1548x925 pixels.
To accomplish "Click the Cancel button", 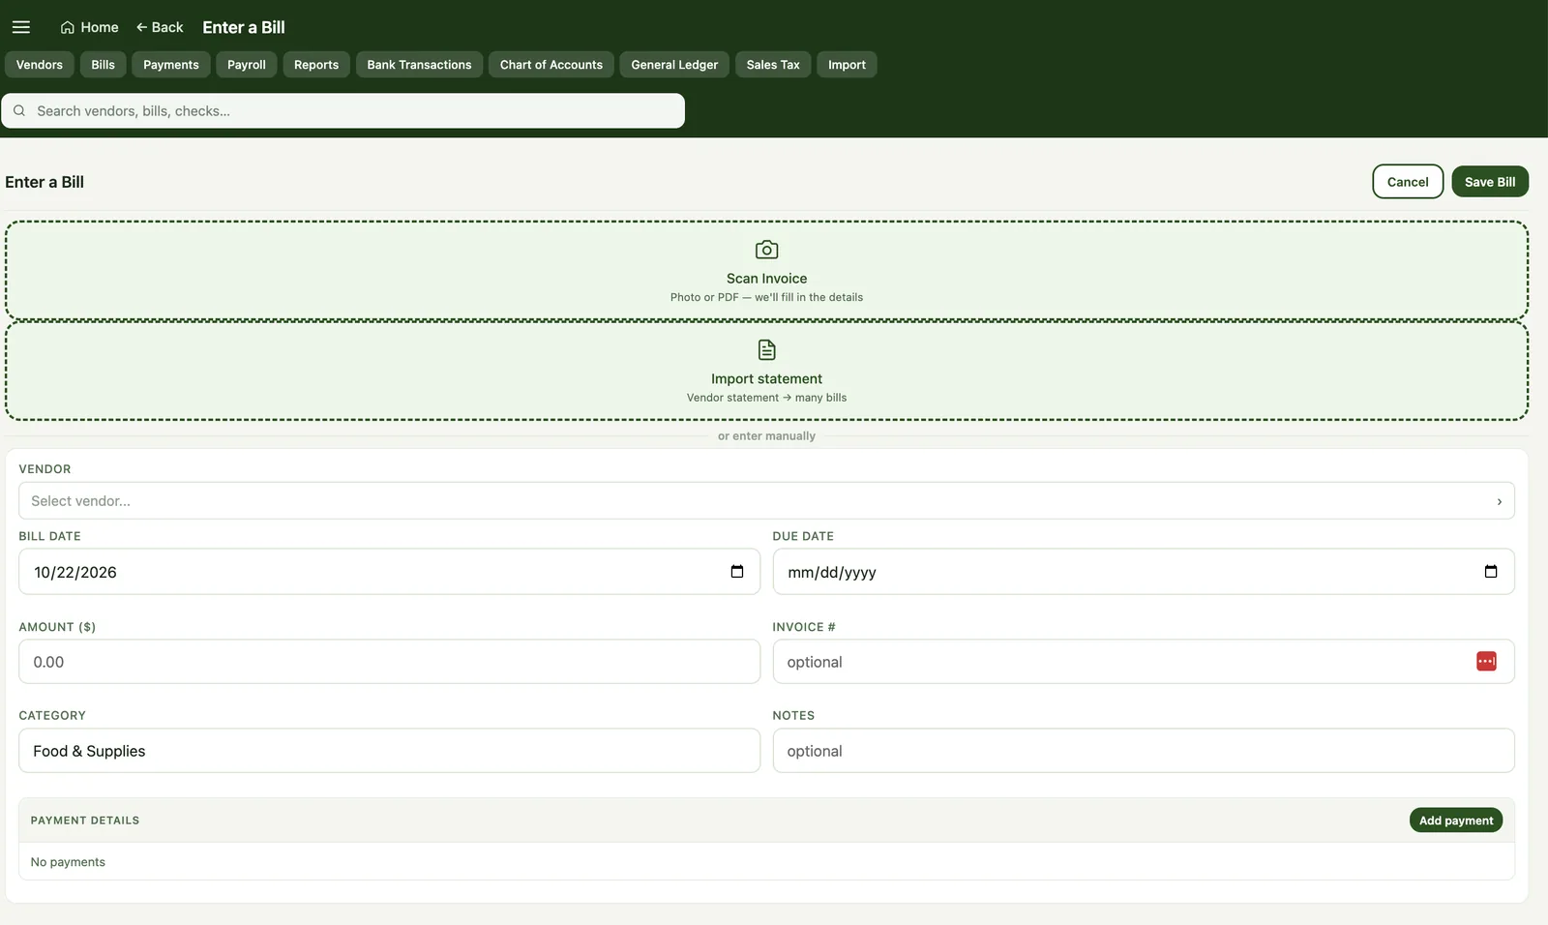I will [x=1408, y=182].
